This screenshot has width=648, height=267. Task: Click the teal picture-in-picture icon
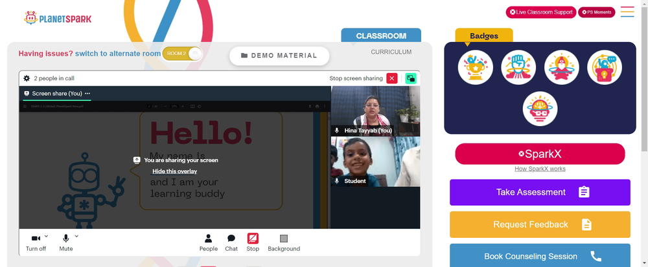pos(411,78)
